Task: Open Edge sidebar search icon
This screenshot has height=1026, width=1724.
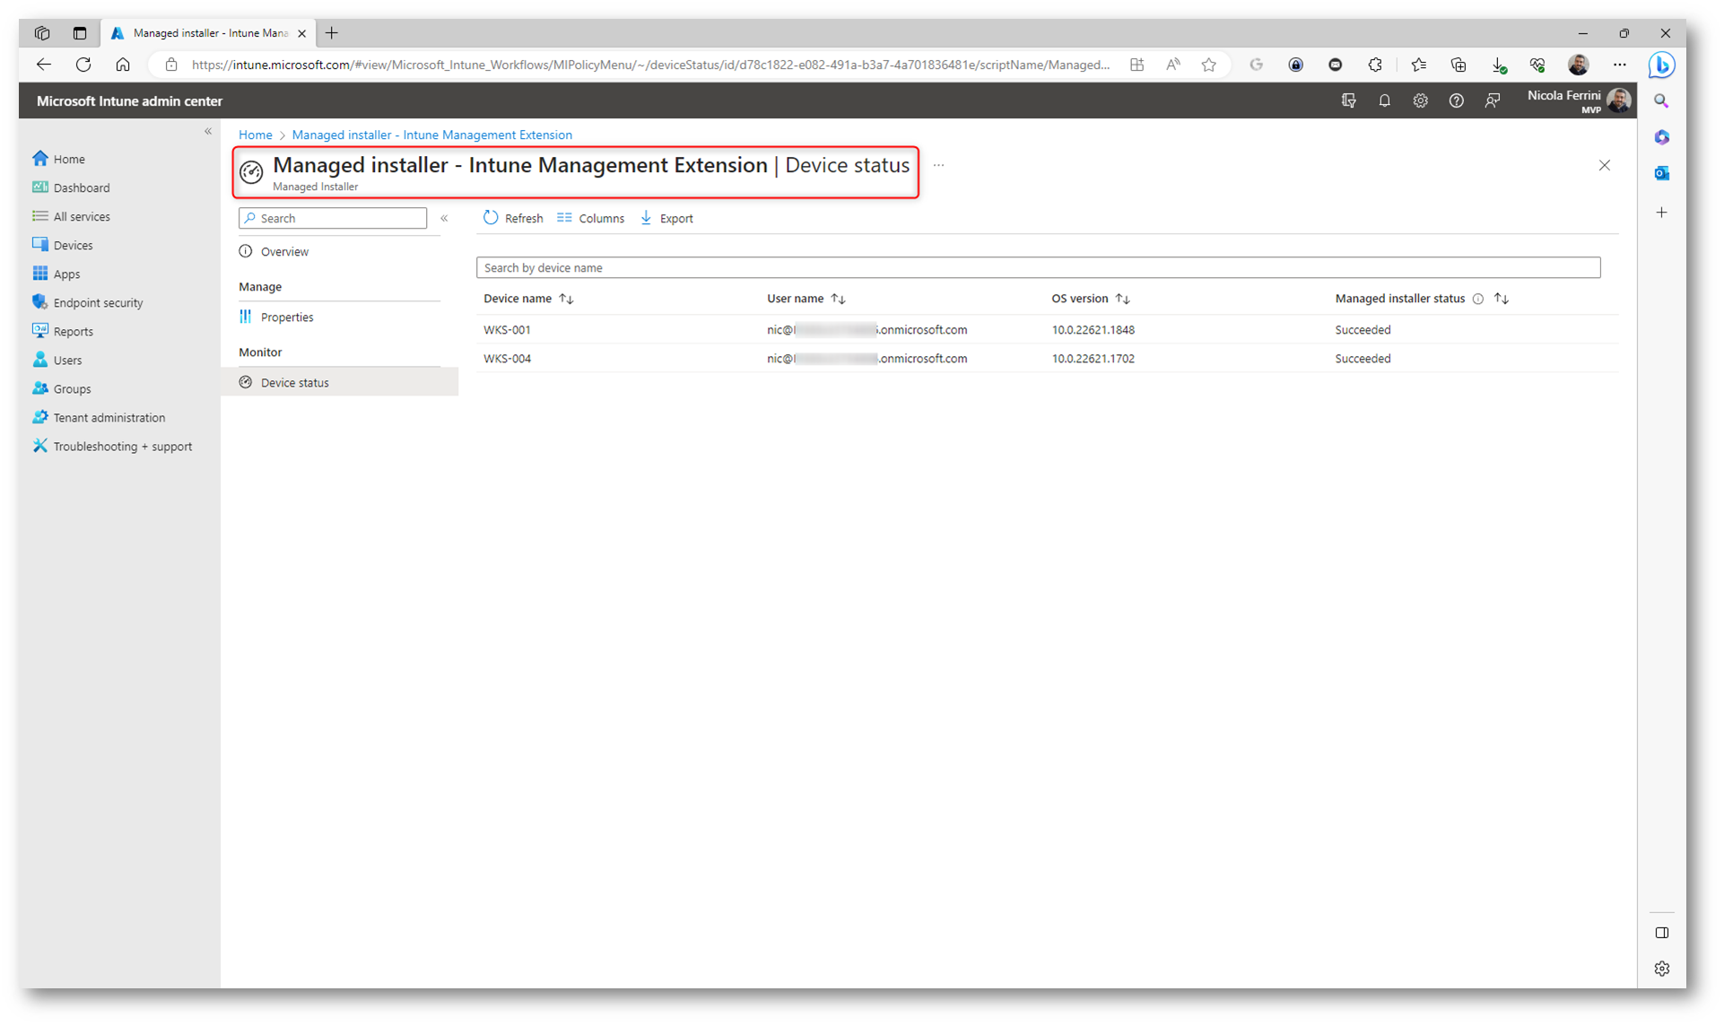Action: pyautogui.click(x=1661, y=101)
